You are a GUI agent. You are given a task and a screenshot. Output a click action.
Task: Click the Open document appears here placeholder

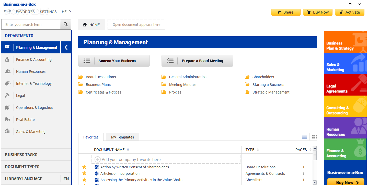click(x=136, y=25)
